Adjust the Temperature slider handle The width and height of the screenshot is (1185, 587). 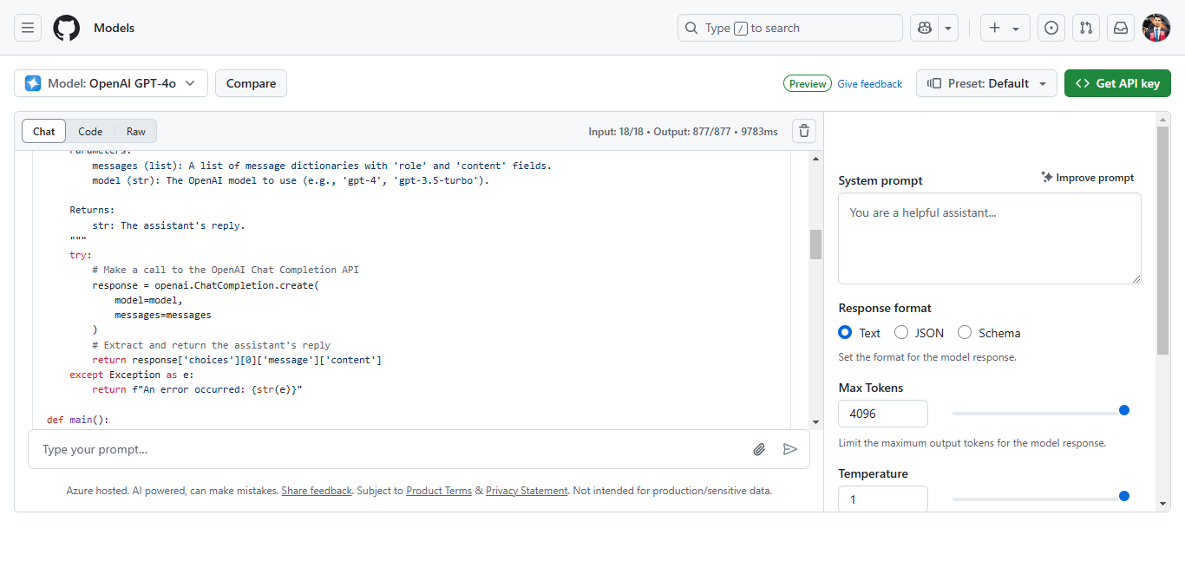click(1124, 496)
